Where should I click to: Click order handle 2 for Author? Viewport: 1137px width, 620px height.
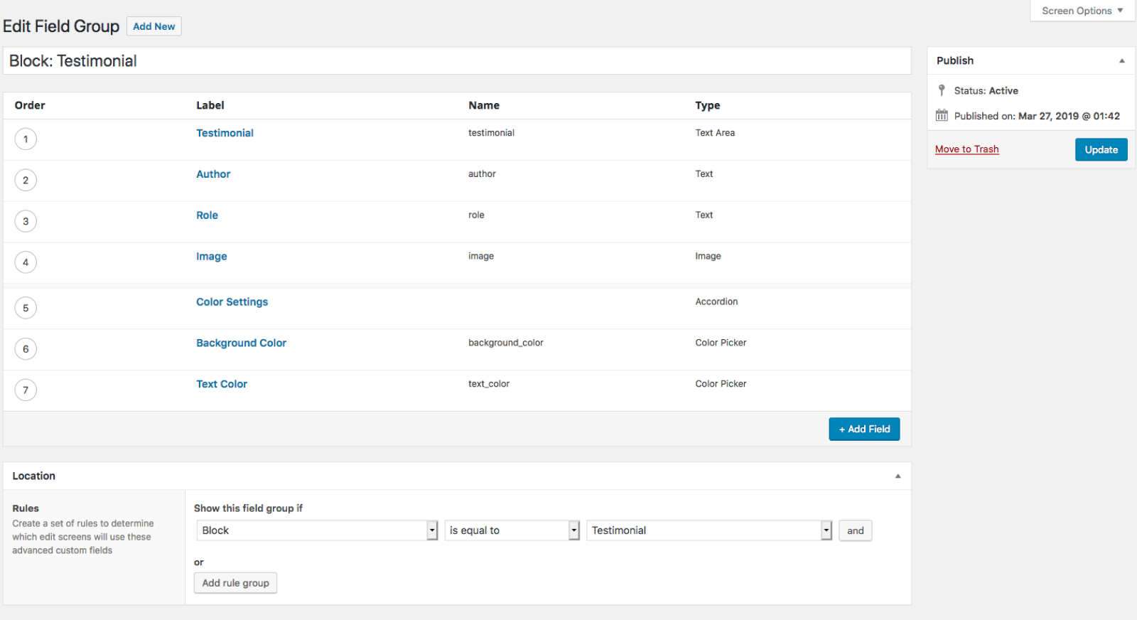click(26, 180)
